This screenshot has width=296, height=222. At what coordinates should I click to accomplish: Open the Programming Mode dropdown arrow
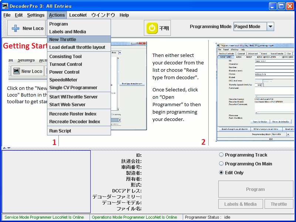270,27
